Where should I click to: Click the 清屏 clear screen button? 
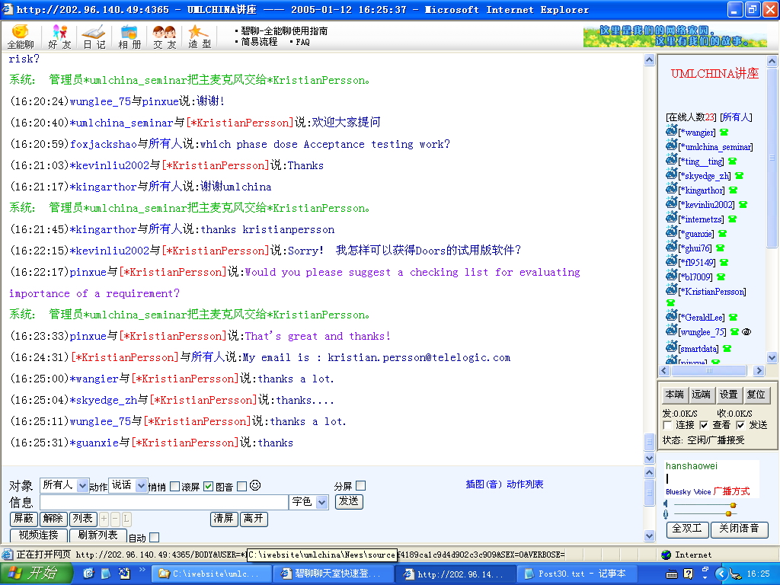tap(224, 519)
